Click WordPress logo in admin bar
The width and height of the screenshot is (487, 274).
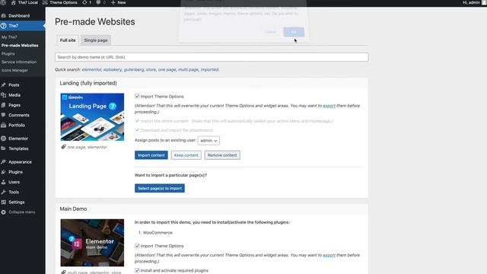pos(3,2)
